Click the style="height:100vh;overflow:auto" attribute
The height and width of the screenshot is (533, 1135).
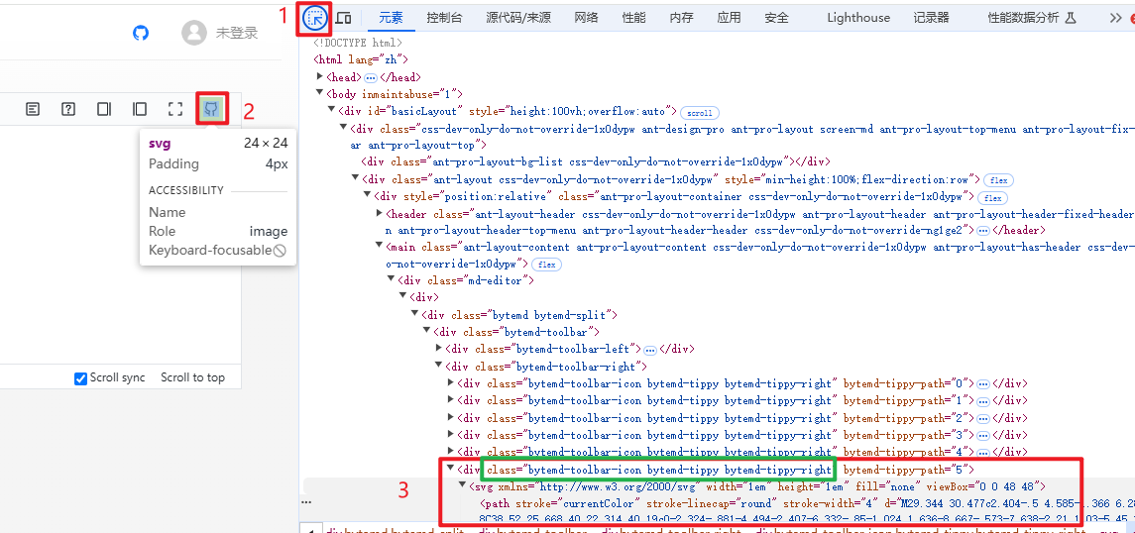[x=572, y=112]
